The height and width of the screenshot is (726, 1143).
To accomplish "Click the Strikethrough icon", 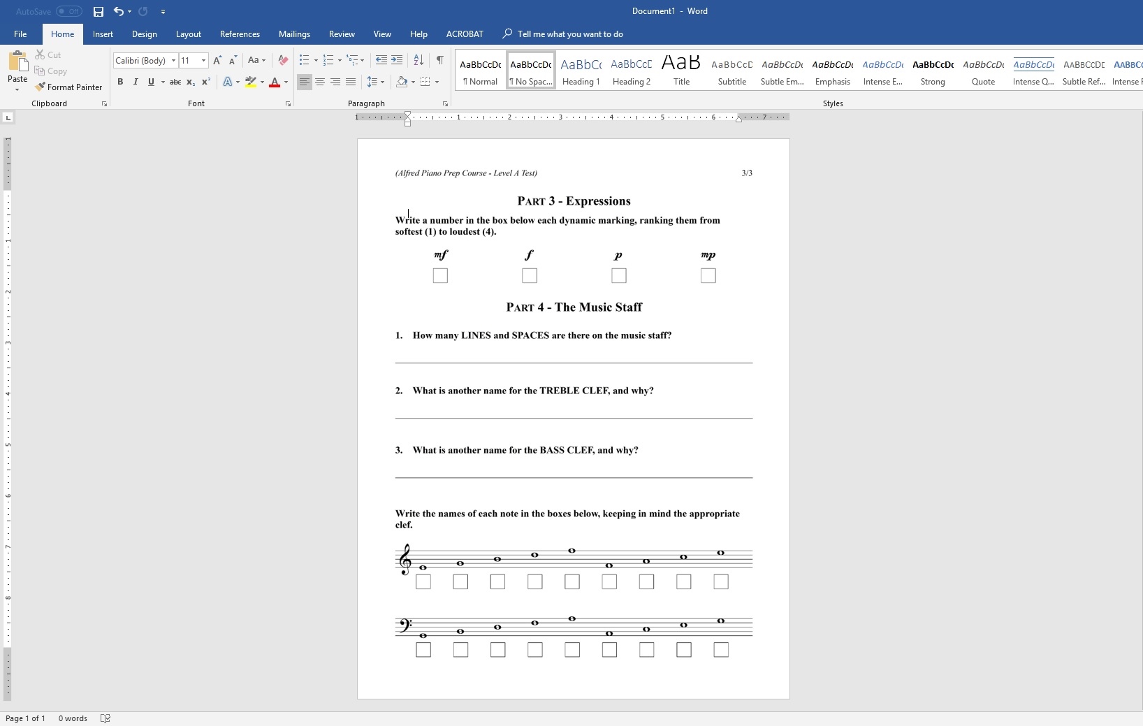I will coord(175,82).
